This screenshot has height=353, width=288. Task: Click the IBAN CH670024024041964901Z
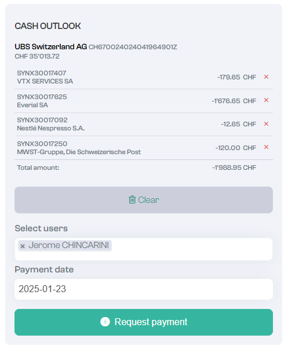point(133,47)
